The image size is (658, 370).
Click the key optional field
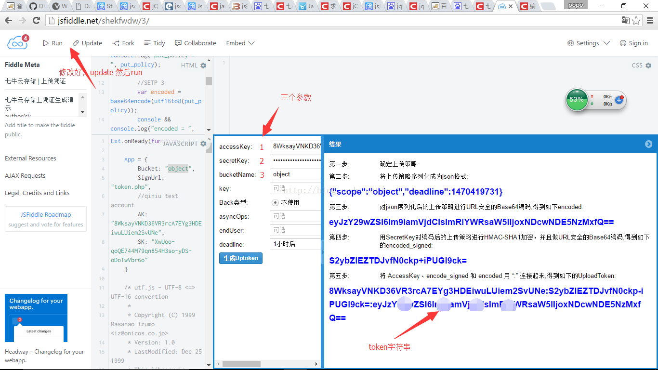[x=295, y=188]
